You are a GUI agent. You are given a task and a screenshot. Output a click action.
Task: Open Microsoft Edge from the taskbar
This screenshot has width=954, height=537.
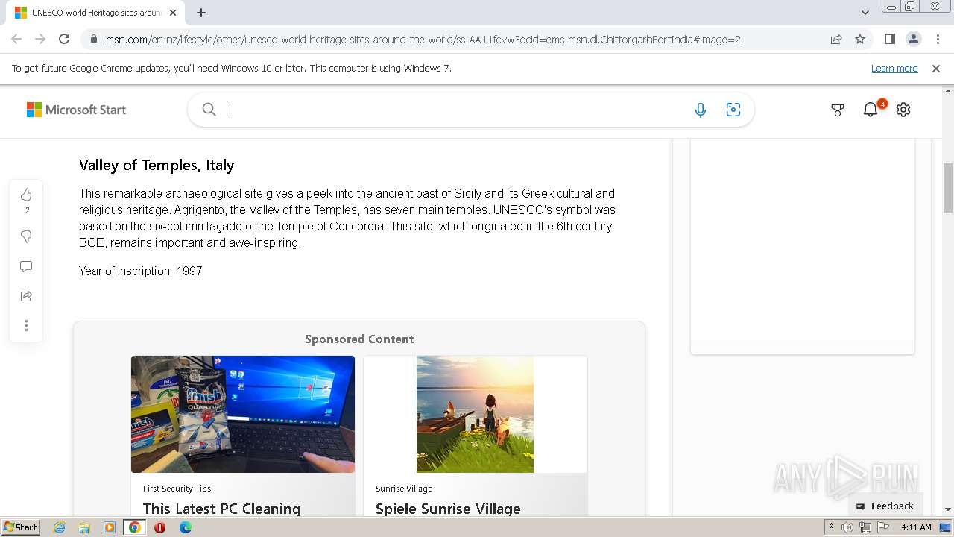(x=186, y=527)
